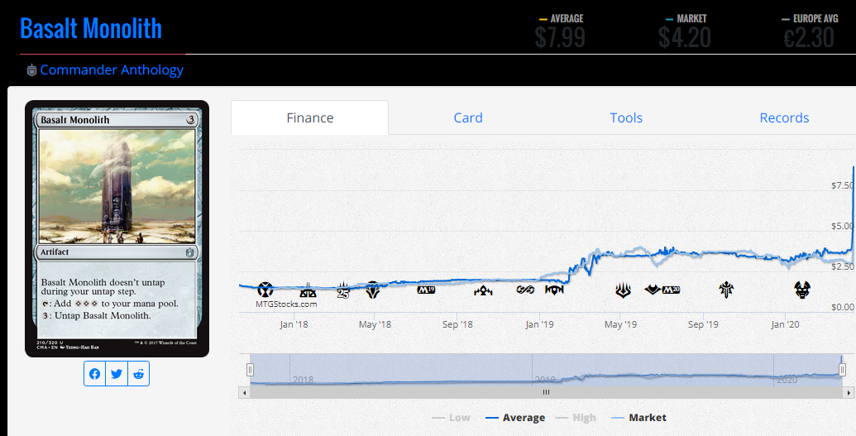Click the MTGStocks.com chart credit
The image size is (856, 436).
(286, 304)
